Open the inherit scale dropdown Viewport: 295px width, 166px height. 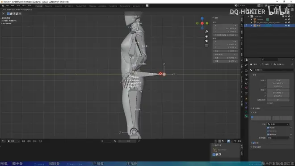[x=278, y=138]
